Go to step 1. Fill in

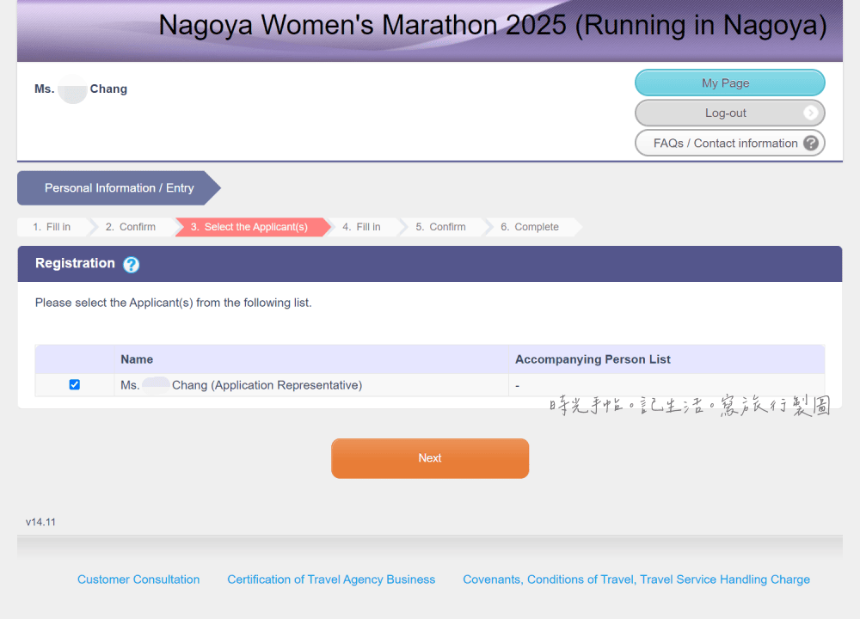[x=52, y=227]
